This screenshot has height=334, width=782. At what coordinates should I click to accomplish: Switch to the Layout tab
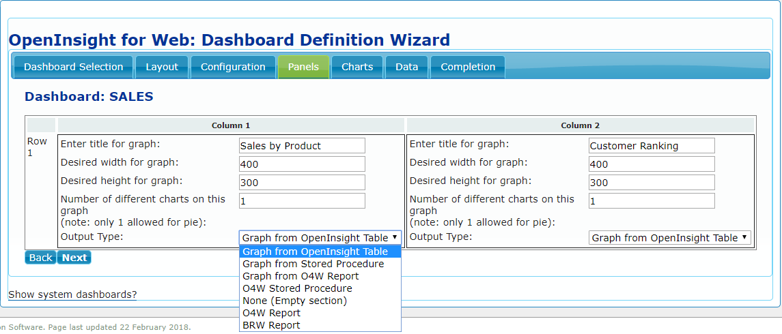[162, 67]
